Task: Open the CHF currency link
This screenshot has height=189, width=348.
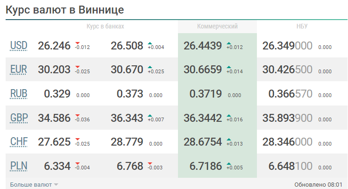Action: tap(19, 142)
